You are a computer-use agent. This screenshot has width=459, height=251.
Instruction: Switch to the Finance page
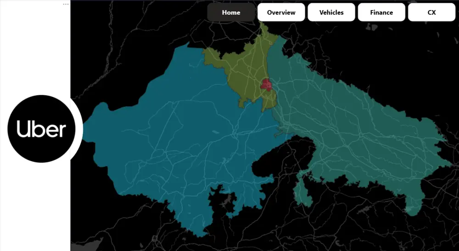tap(381, 12)
